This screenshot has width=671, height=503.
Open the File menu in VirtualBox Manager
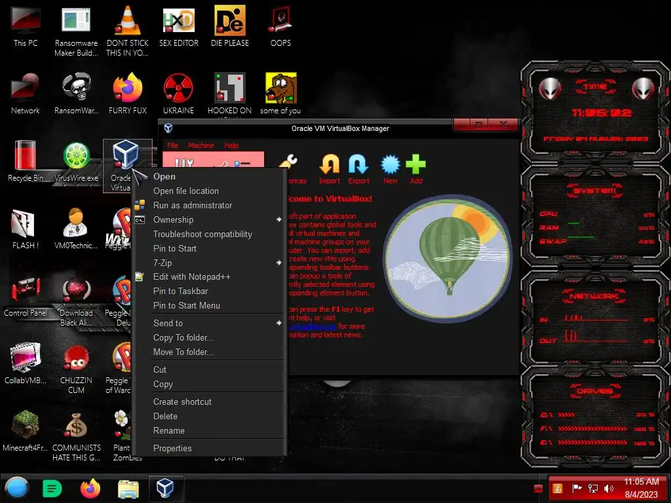[x=172, y=145]
